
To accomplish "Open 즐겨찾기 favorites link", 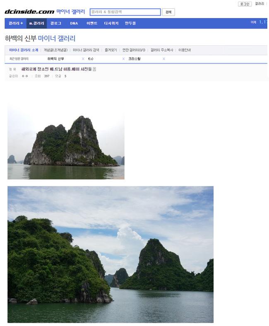I will tap(111, 50).
